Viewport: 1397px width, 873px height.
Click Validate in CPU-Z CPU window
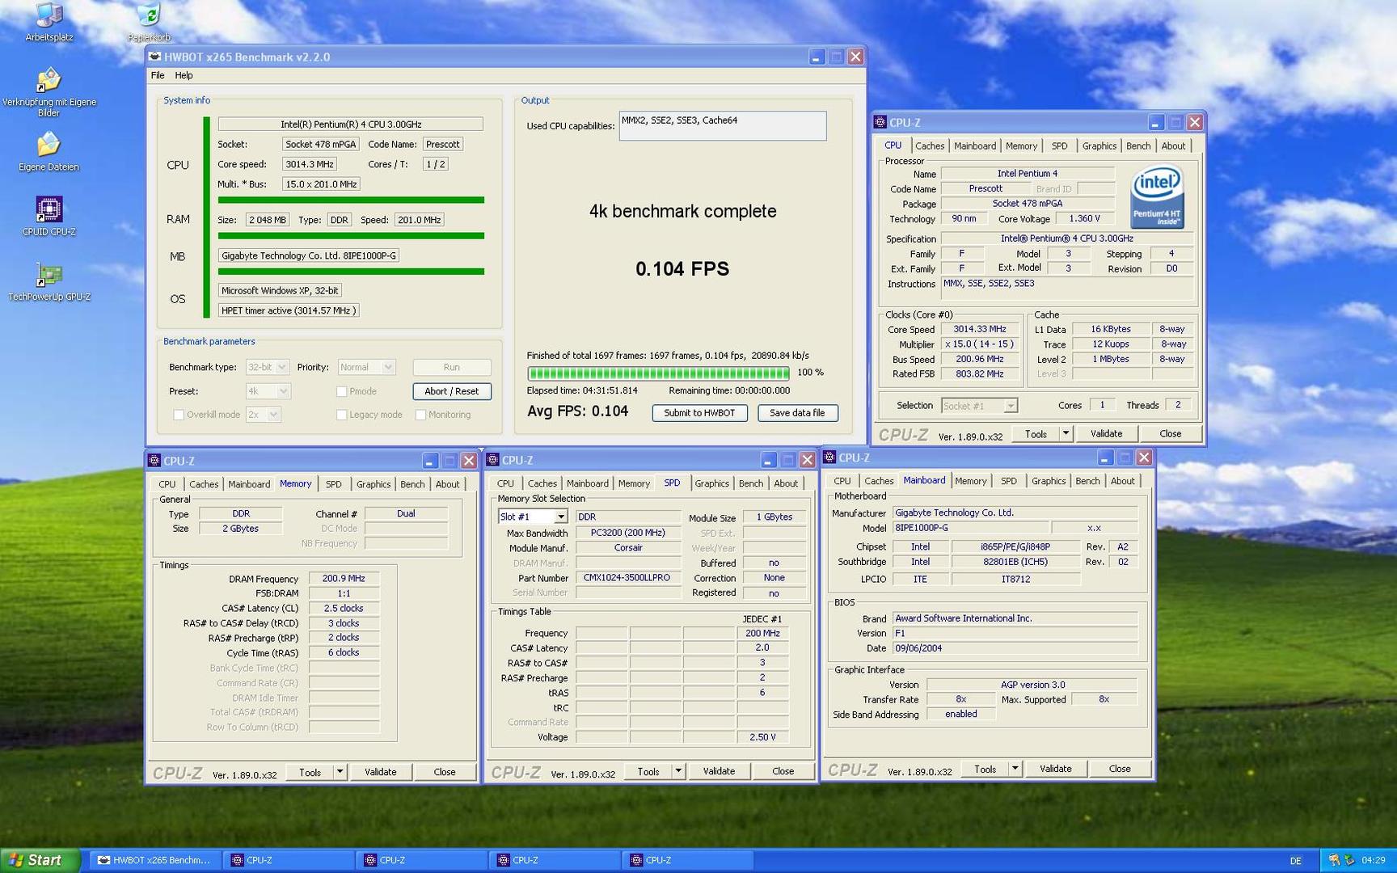[x=1106, y=434]
